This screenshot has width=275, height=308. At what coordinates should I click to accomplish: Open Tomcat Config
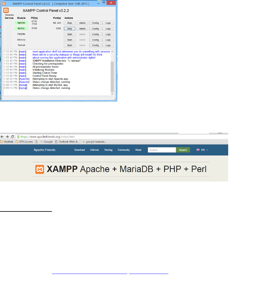click(x=95, y=45)
